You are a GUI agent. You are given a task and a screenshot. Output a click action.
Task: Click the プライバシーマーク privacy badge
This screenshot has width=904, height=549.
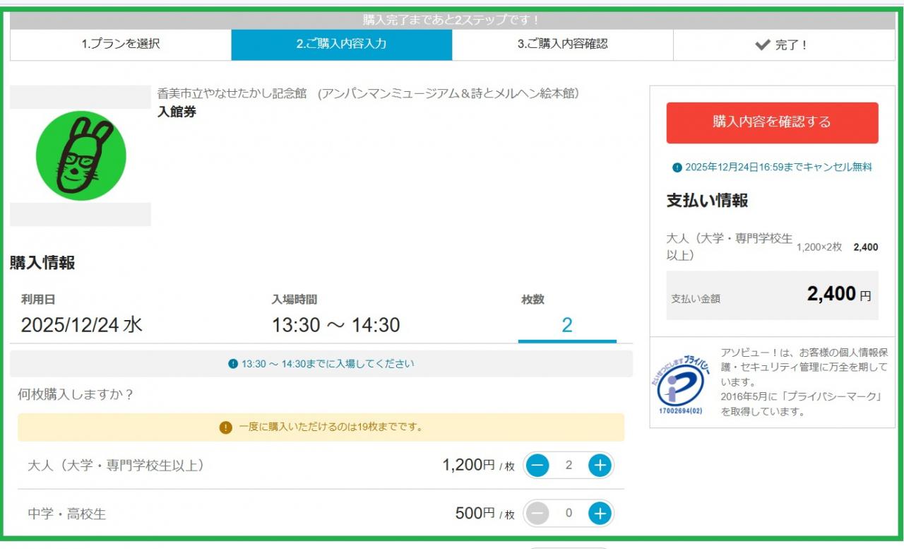click(x=682, y=385)
